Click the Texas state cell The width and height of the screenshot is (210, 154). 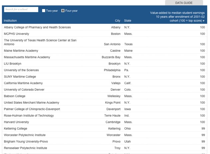point(128,44)
